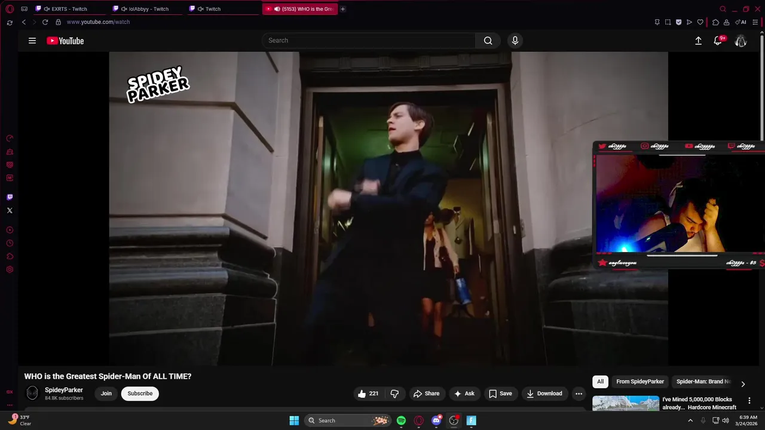765x430 pixels.
Task: Search in tabs with the red magnifier
Action: click(x=723, y=9)
